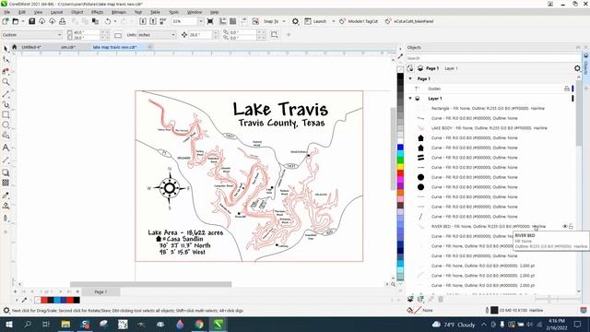This screenshot has height=332, width=590.
Task: Select the Interactive Fill tool
Action: pos(6,206)
